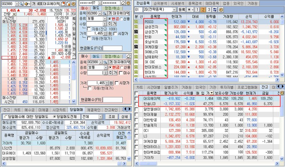This screenshot has height=167, width=285.
Task: Click stock search magnifier in sell order form
Action: pos(105,13)
